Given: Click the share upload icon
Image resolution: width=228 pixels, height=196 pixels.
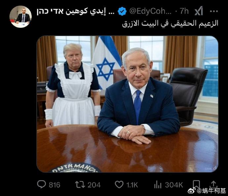Looking at the screenshot, I should tap(213, 184).
